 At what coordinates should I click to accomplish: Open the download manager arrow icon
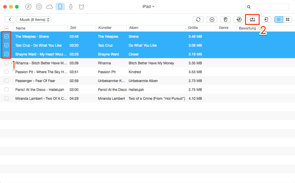click(71, 7)
